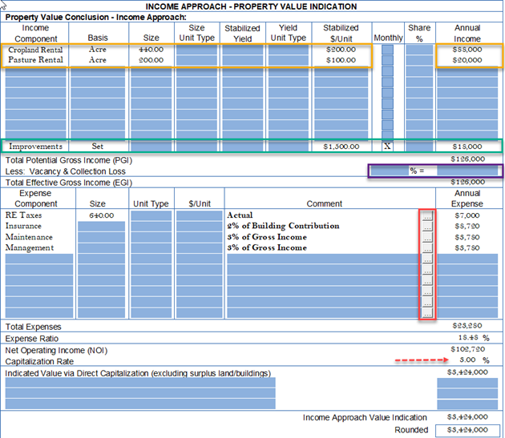Click ellipsis button on last blank expense row

pyautogui.click(x=427, y=315)
